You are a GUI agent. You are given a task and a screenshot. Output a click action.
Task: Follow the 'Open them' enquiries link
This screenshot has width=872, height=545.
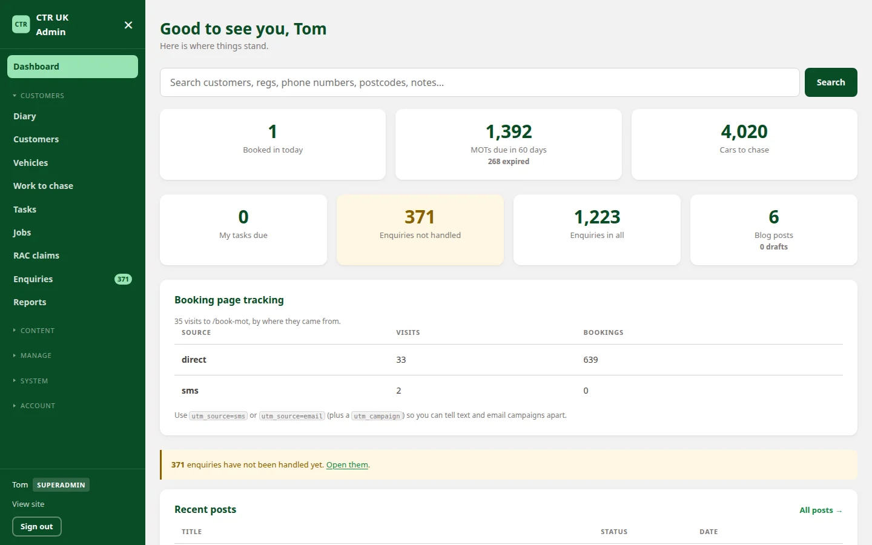pos(347,465)
